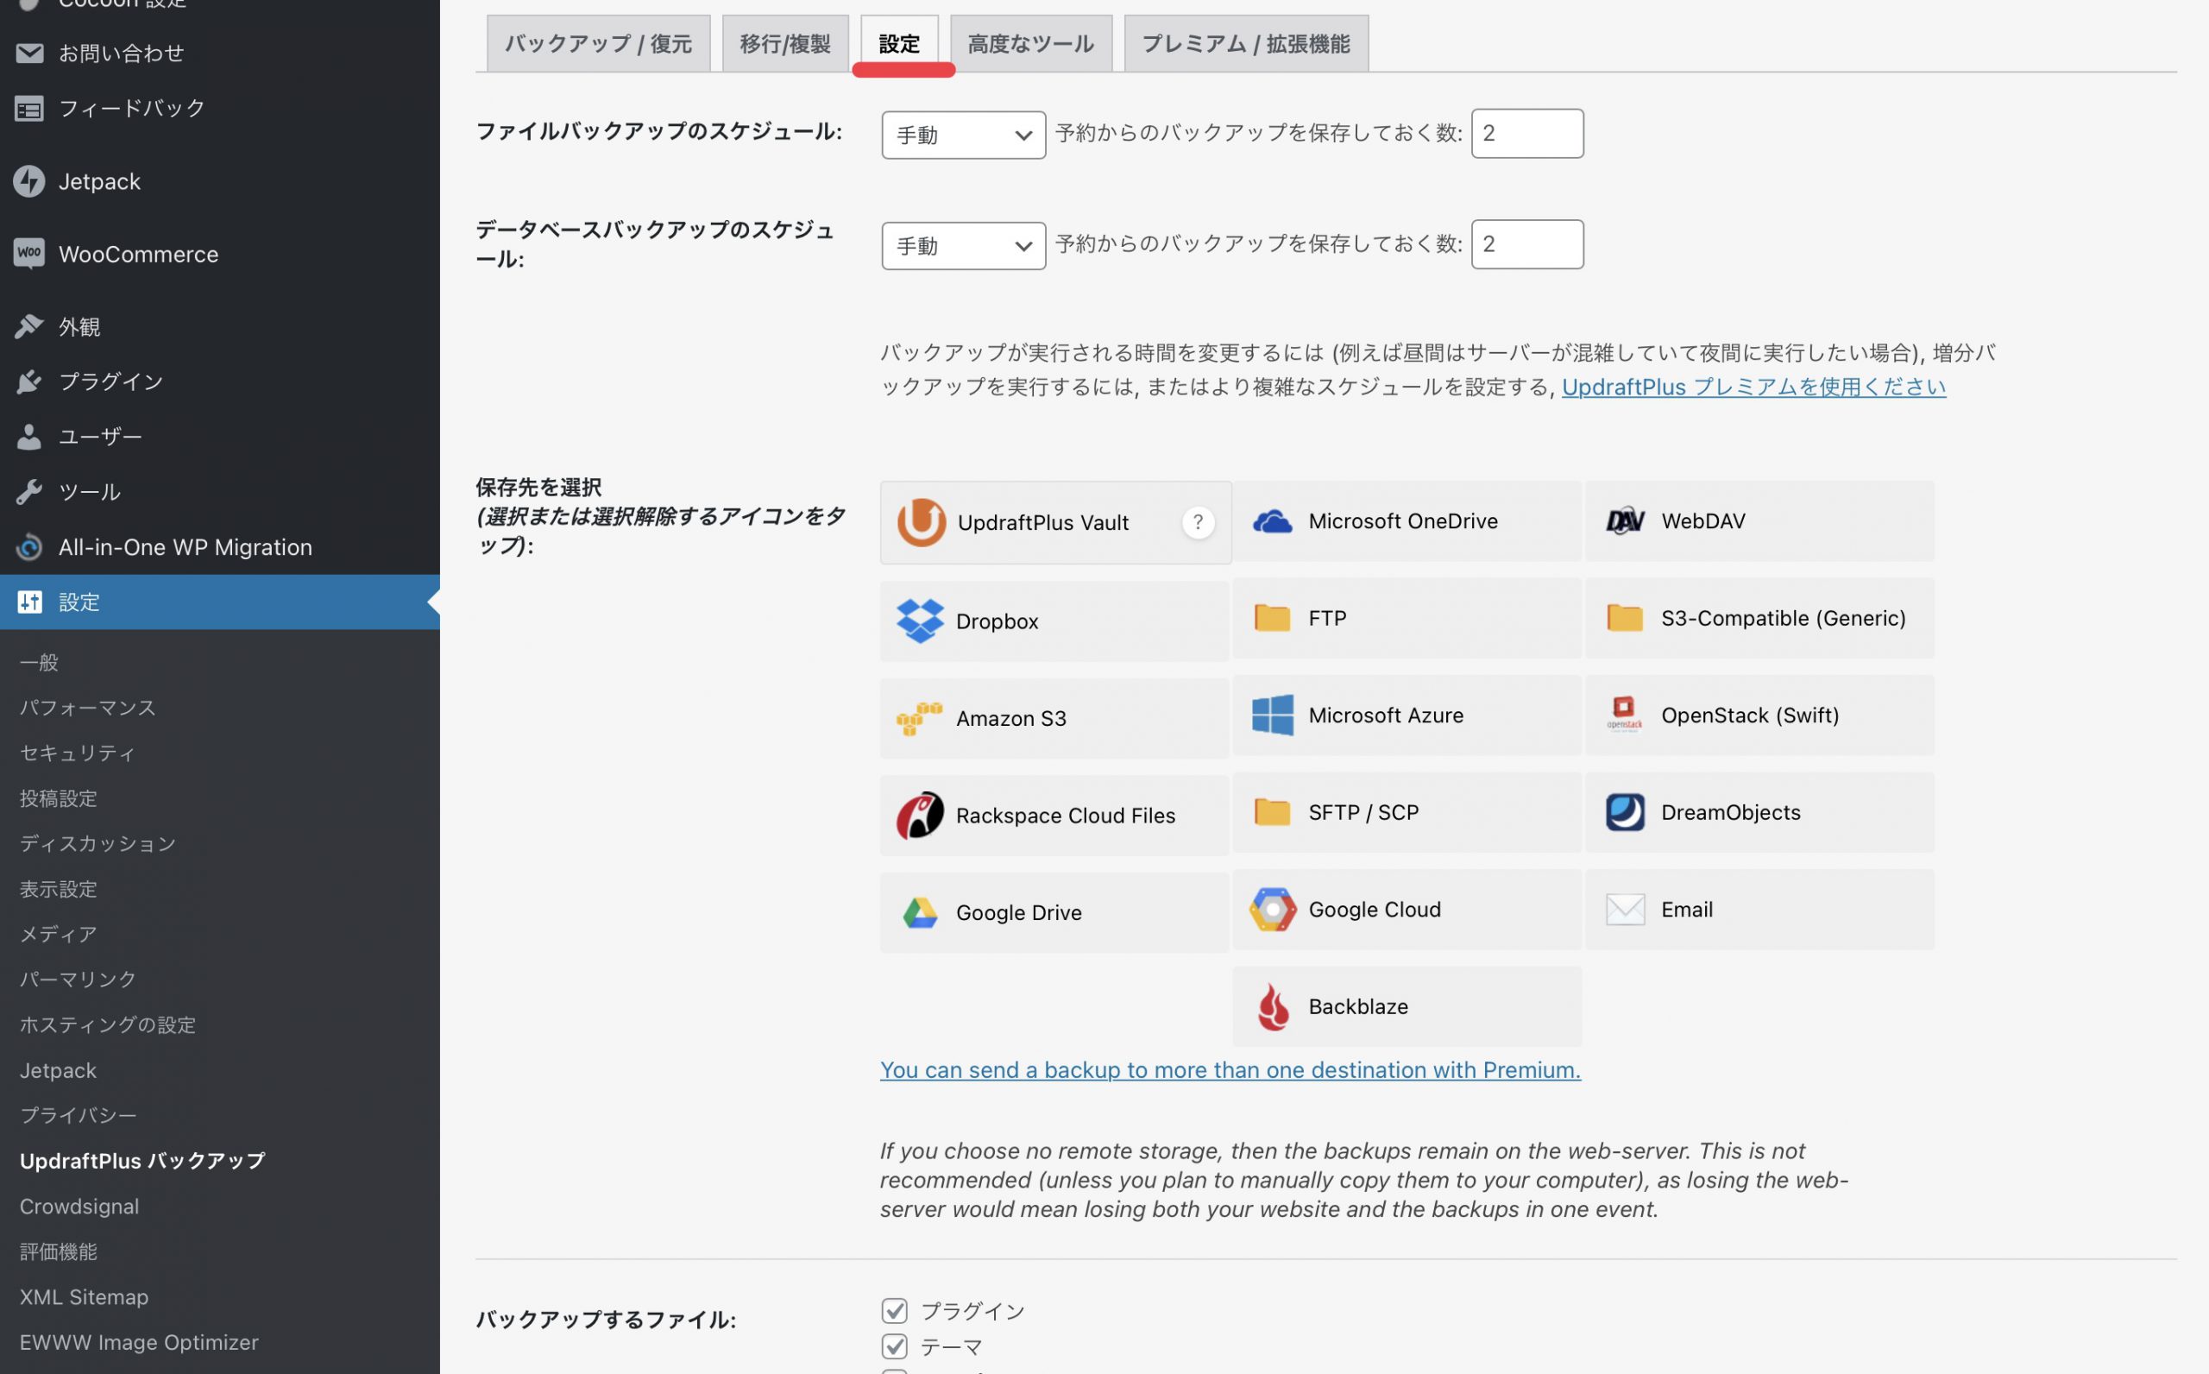Open Crowdsignal submenu item
The height and width of the screenshot is (1374, 2209).
tap(79, 1206)
